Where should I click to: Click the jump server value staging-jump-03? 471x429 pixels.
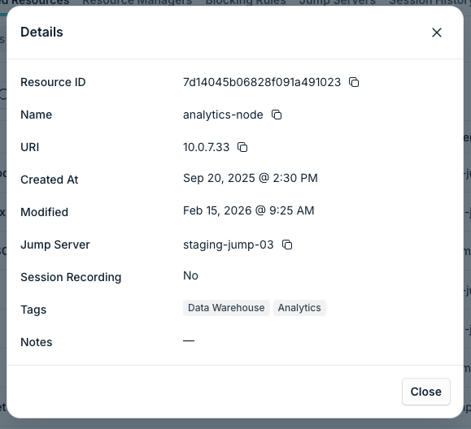[229, 245]
